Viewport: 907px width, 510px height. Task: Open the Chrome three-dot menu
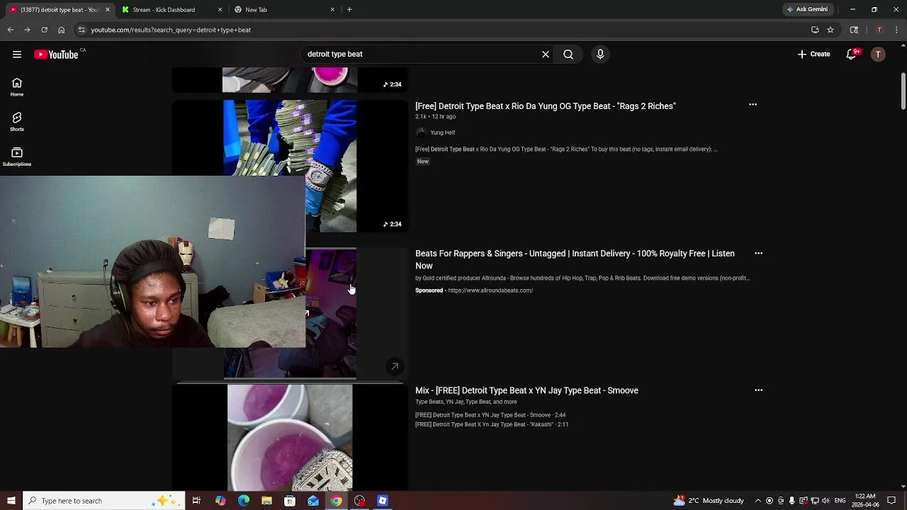tap(897, 30)
